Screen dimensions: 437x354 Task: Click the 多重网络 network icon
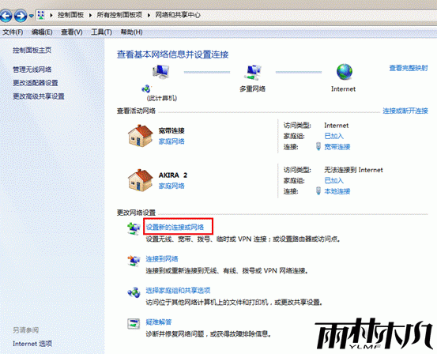pos(253,72)
